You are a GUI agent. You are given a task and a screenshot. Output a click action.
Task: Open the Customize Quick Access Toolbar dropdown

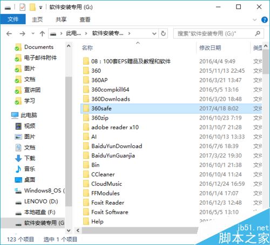coord(40,8)
